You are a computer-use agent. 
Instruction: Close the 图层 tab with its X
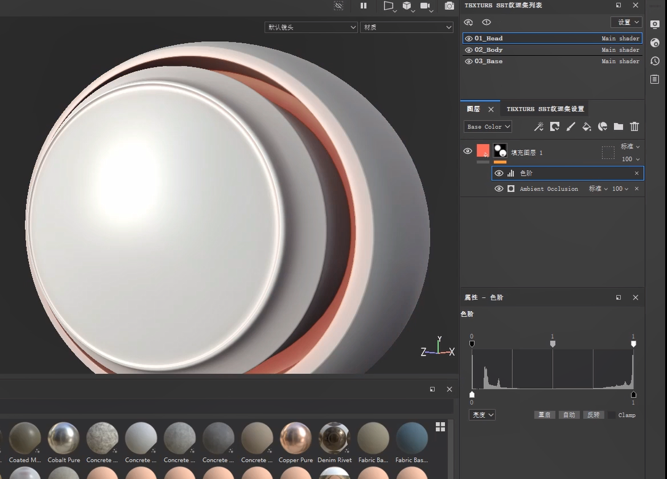pos(491,109)
